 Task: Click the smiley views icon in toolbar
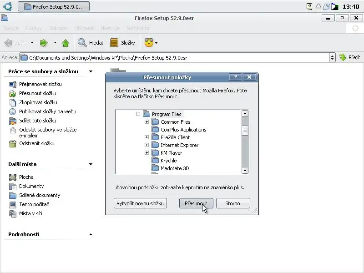coord(149,43)
